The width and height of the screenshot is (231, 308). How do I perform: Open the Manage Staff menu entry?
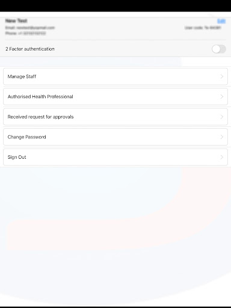coord(115,76)
